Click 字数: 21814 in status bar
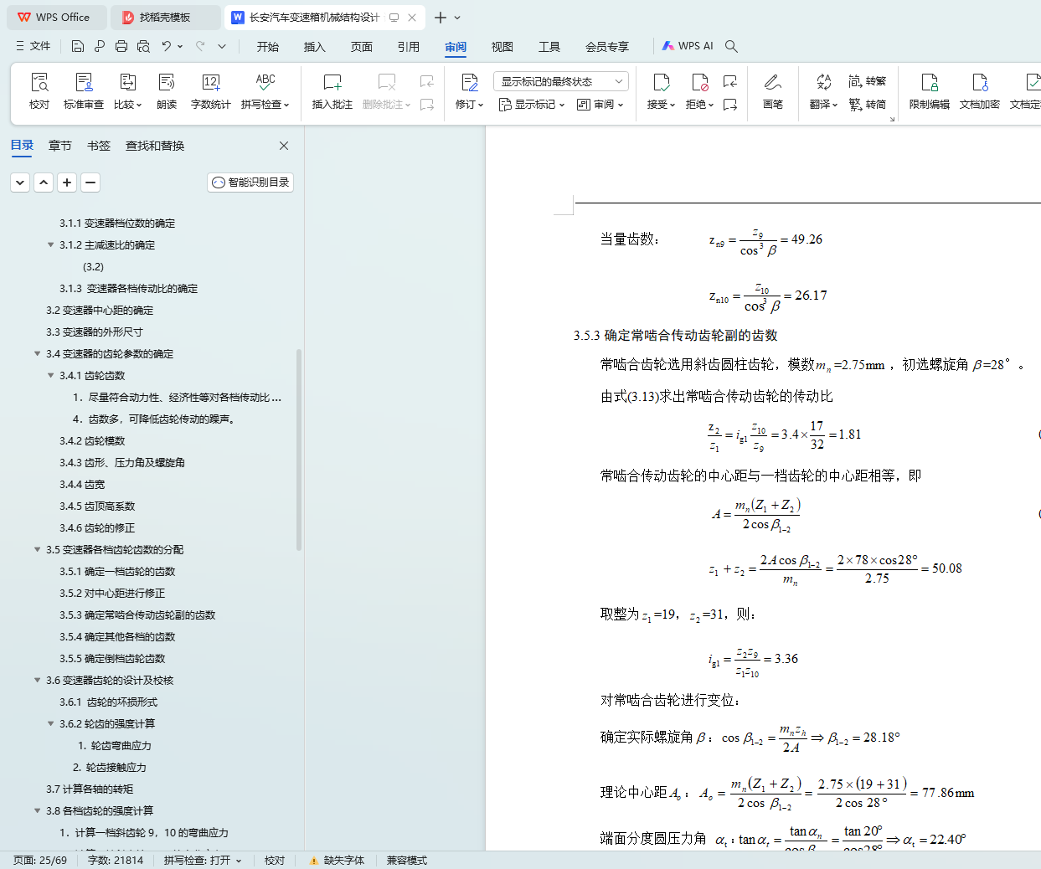Image resolution: width=1041 pixels, height=869 pixels. tap(116, 861)
